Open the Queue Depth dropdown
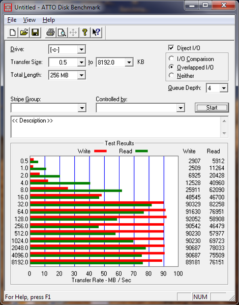This screenshot has width=239, height=305. (x=224, y=88)
